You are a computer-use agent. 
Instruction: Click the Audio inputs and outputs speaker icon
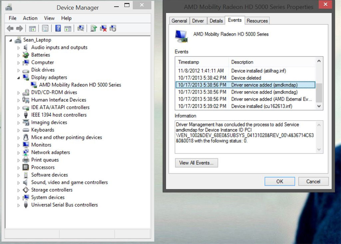click(x=26, y=47)
